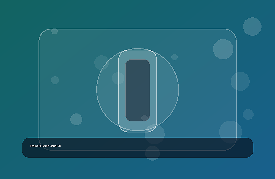Select the small bubble inside the dark rectangle
The image size is (275, 179).
coord(145,118)
